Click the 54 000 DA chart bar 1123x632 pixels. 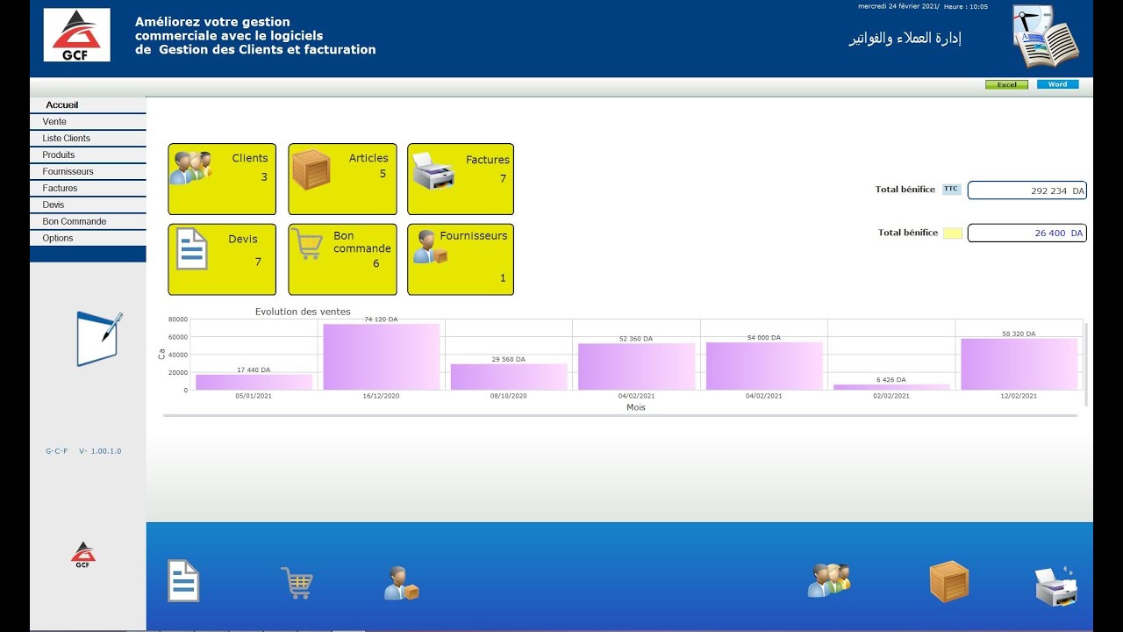tap(764, 366)
